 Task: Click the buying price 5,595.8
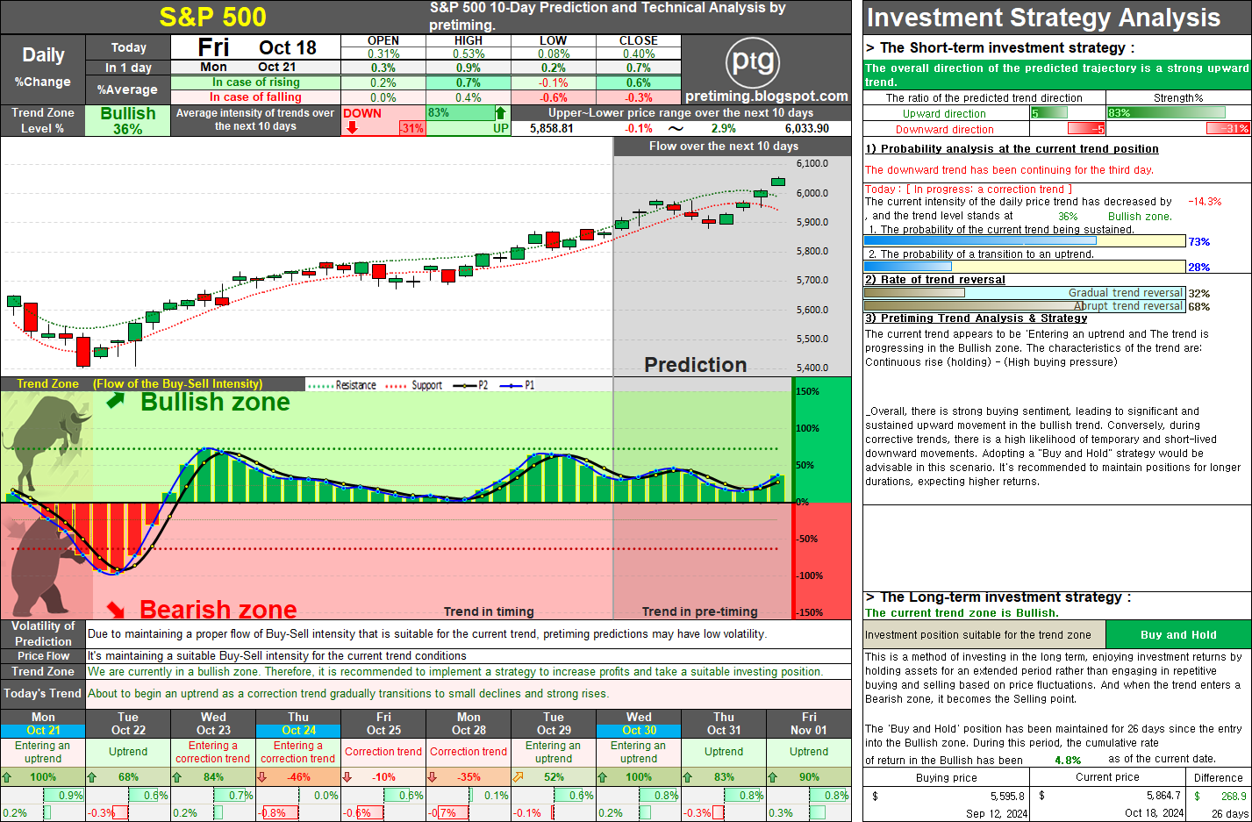click(1007, 797)
